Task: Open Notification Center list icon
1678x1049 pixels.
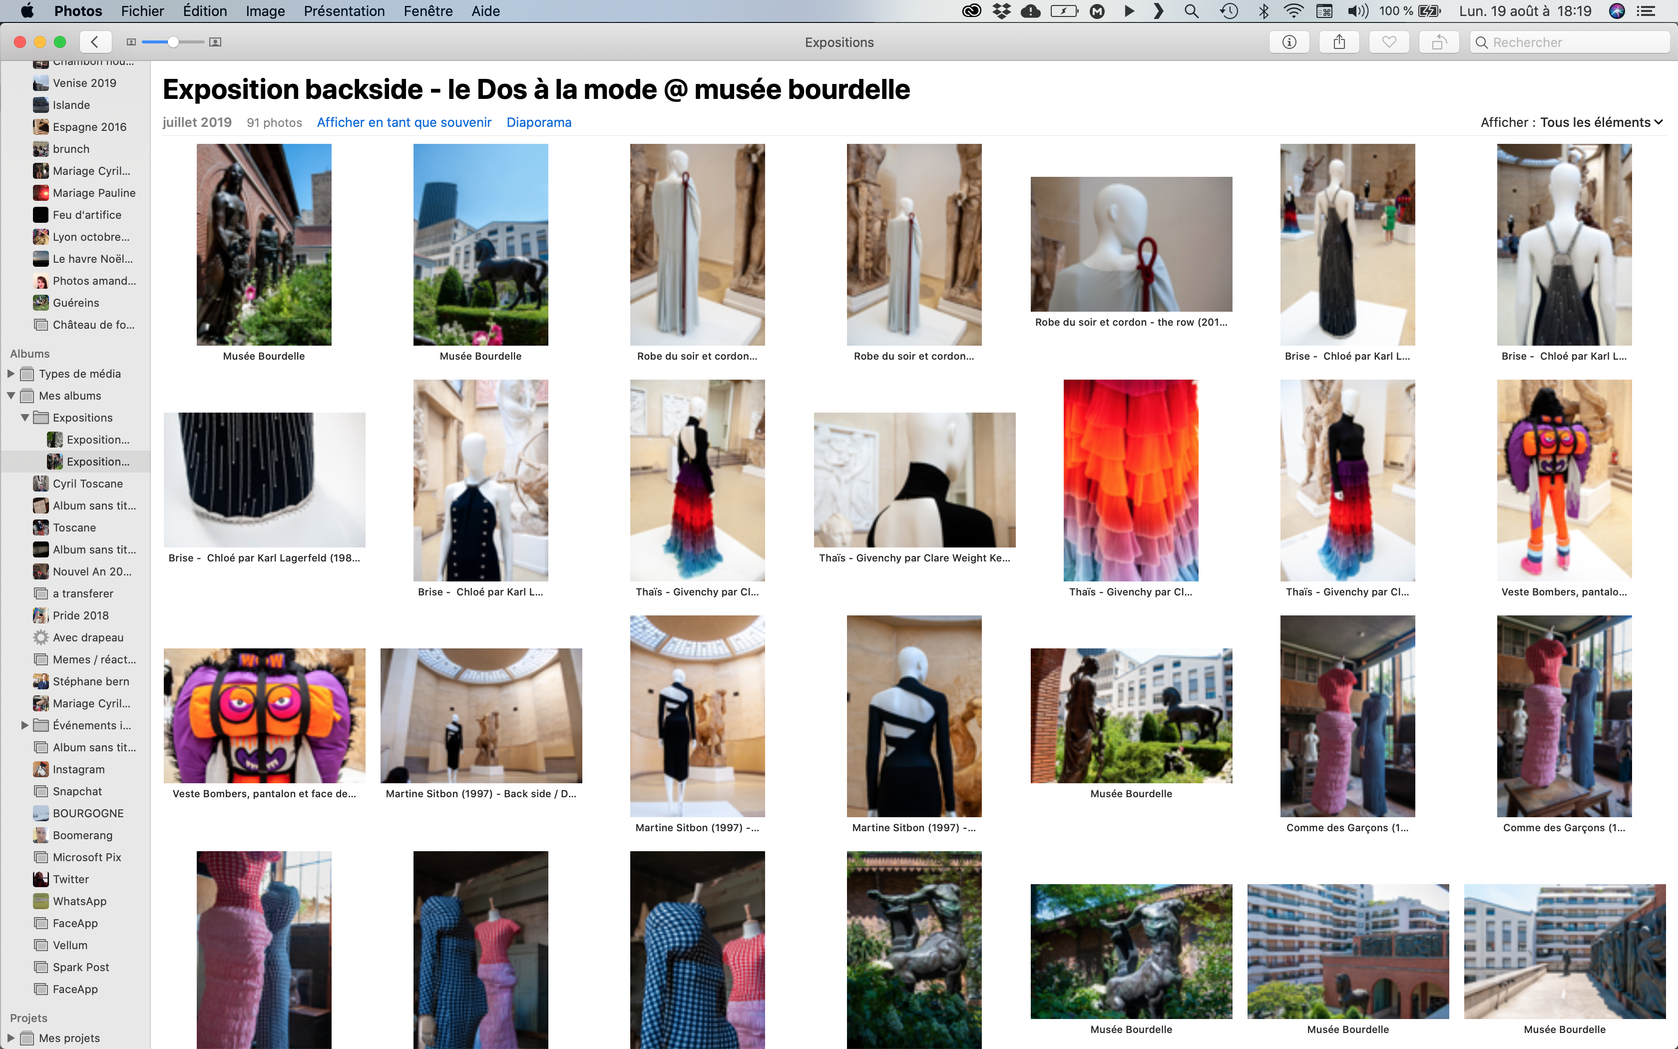Action: click(1646, 11)
